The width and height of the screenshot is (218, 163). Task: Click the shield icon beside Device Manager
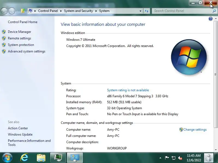click(4, 32)
